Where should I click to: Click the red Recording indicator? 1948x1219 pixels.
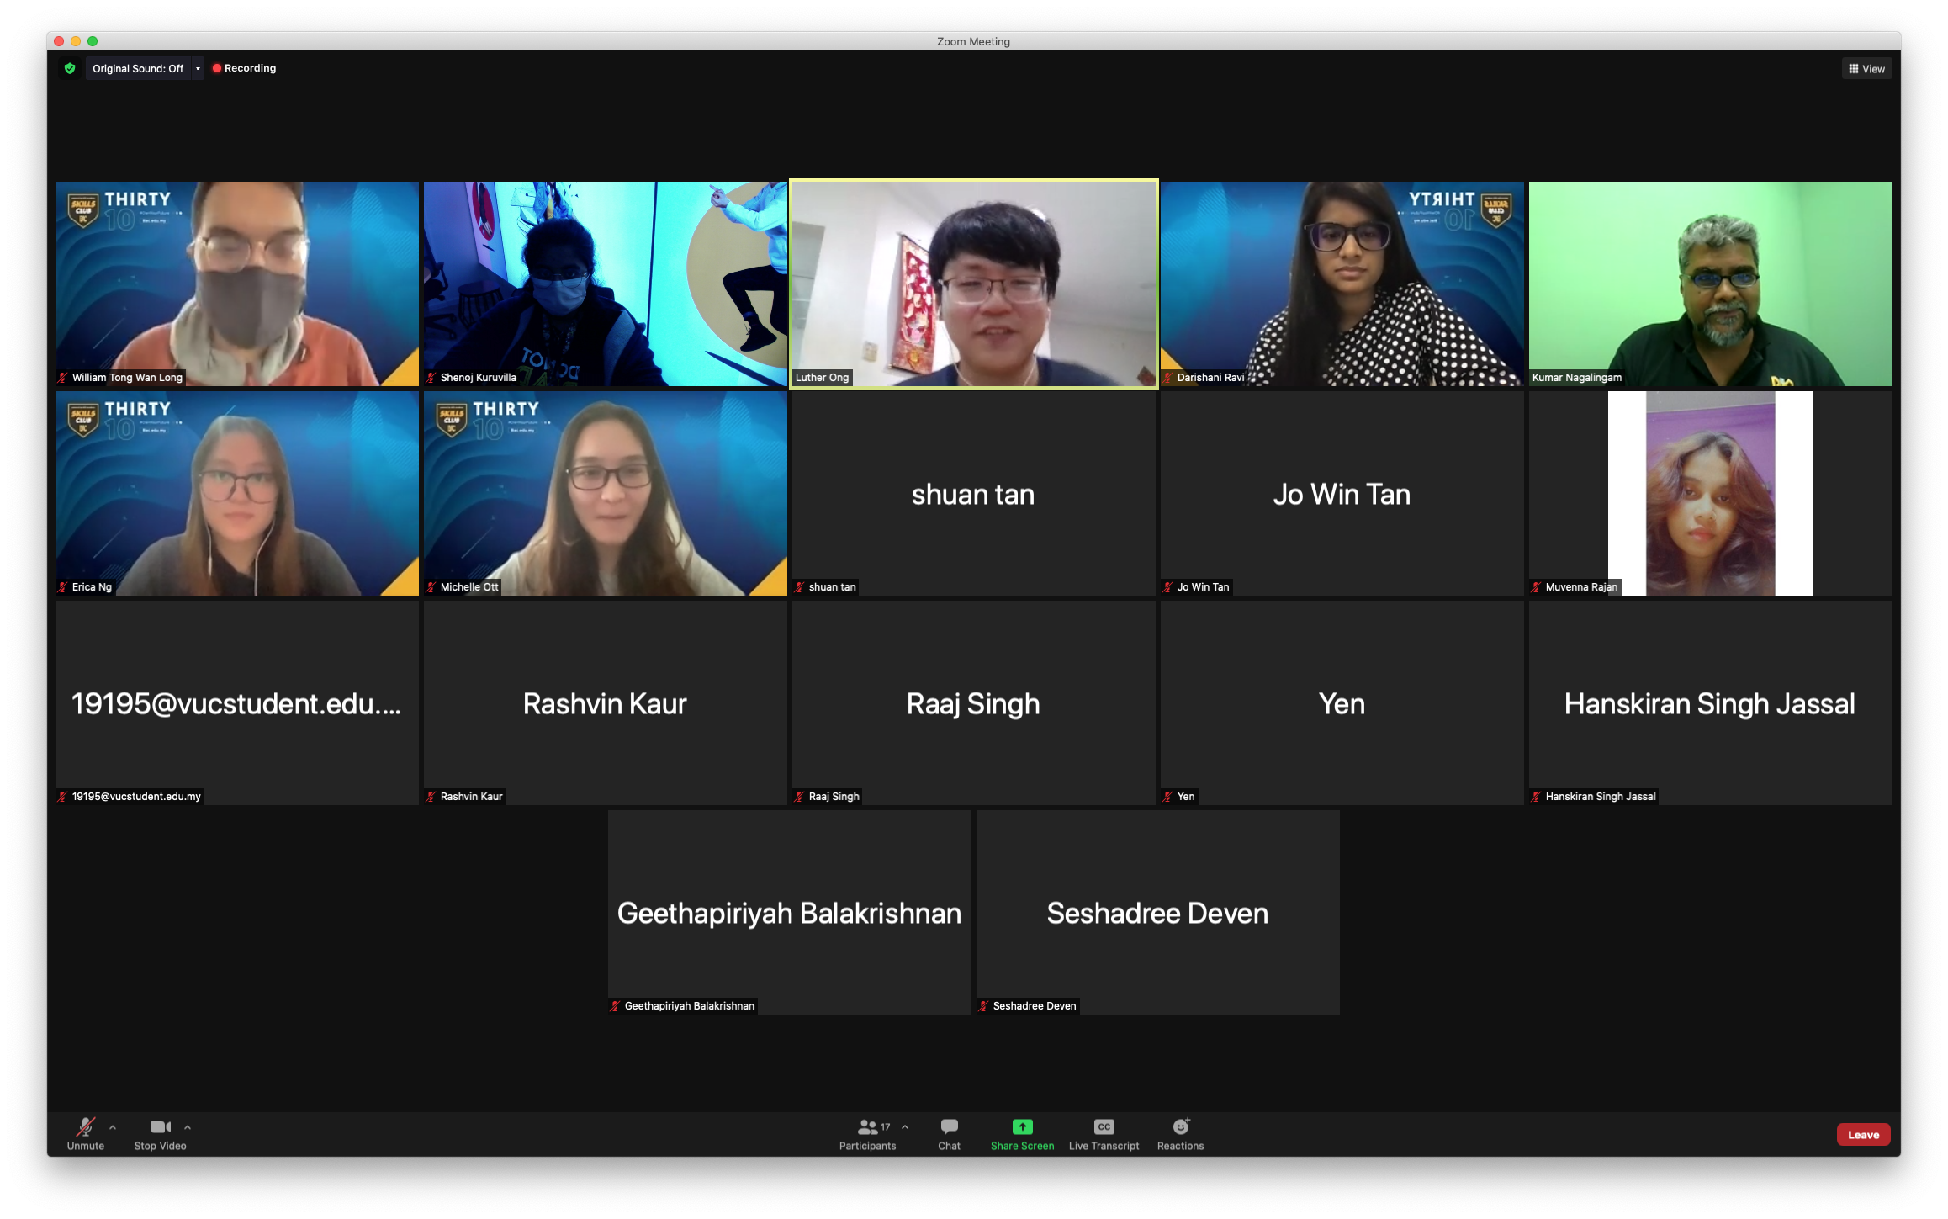click(244, 68)
